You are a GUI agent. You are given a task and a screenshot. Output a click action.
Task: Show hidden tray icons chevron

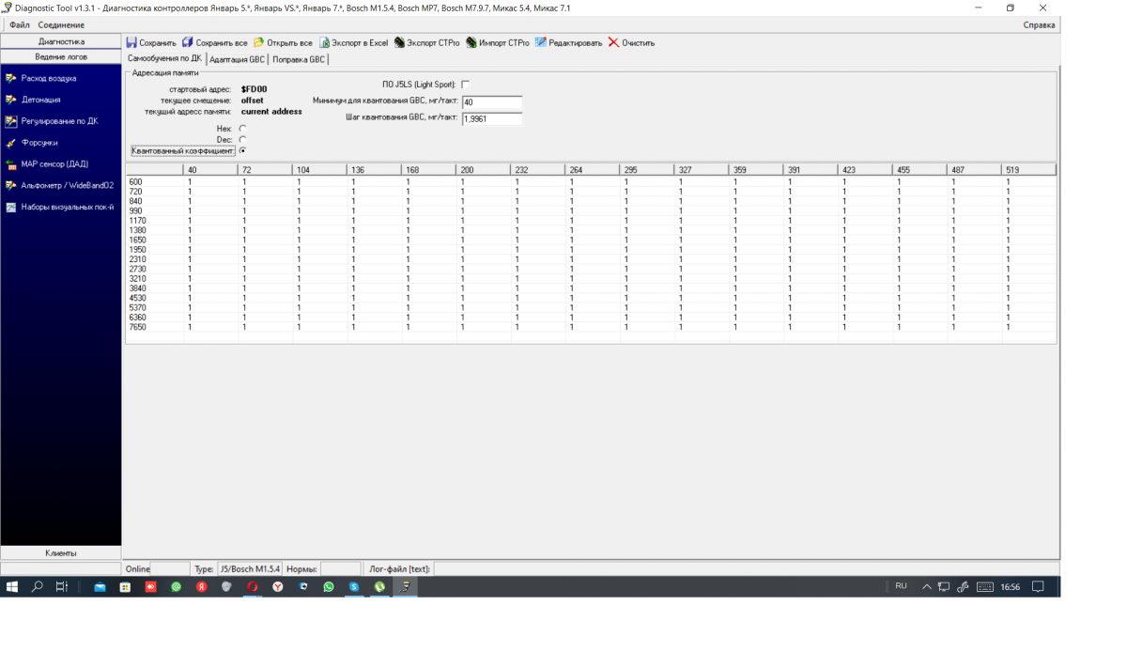coord(927,586)
